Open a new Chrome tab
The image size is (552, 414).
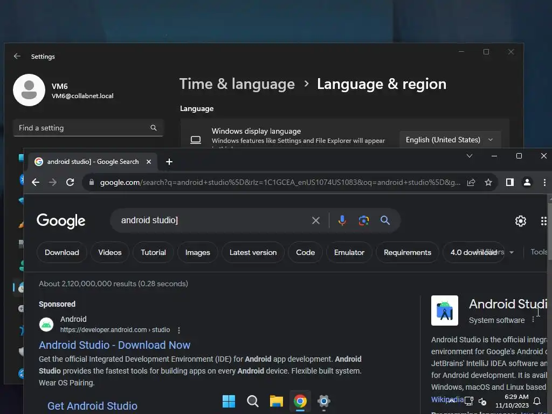(x=169, y=162)
